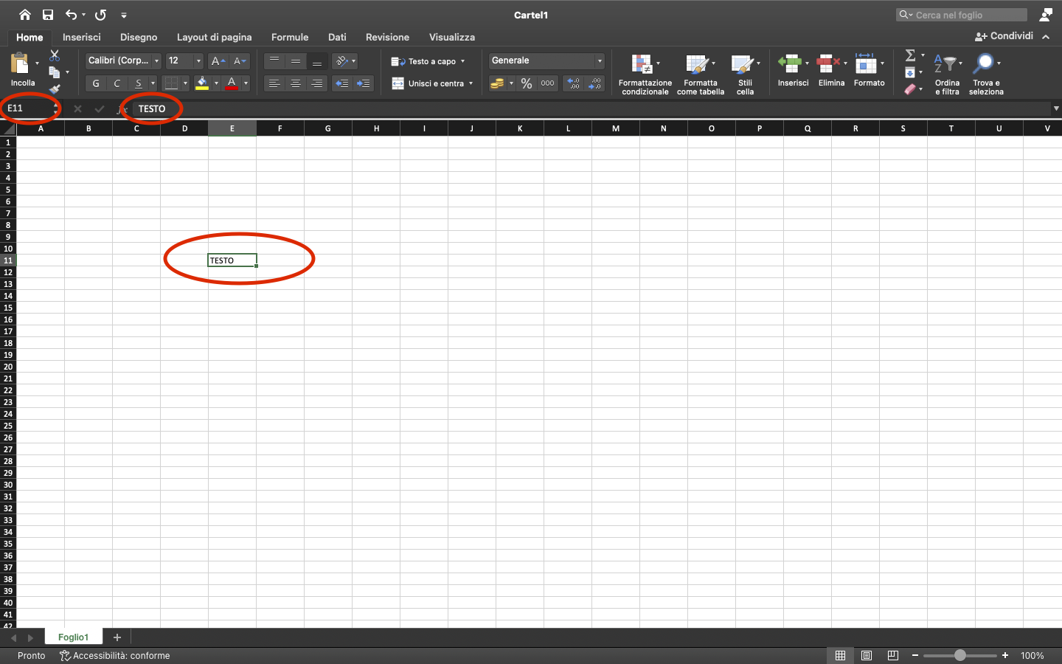1062x664 pixels.
Task: Switch to the Formule ribbon tab
Action: click(x=290, y=37)
